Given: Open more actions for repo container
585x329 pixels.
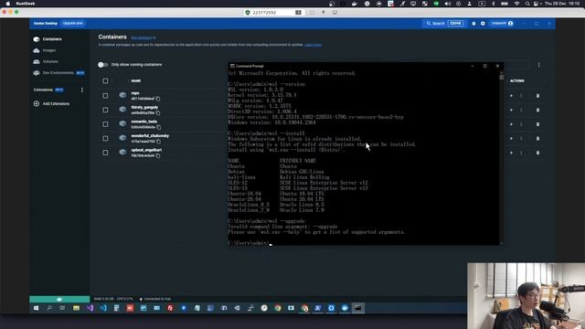Looking at the screenshot, I should click(521, 96).
